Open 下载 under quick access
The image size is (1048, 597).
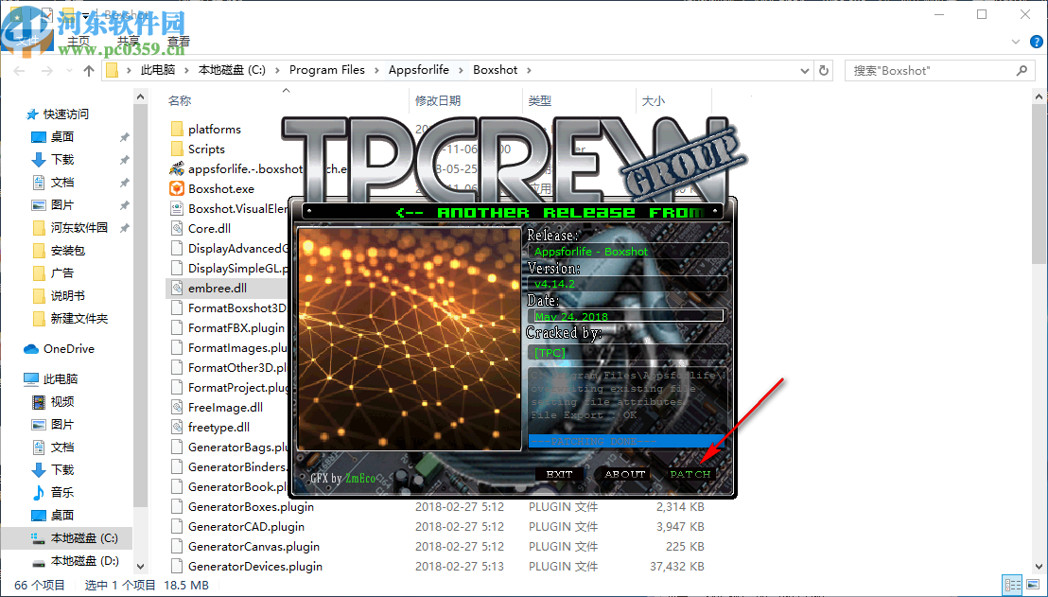click(x=62, y=160)
